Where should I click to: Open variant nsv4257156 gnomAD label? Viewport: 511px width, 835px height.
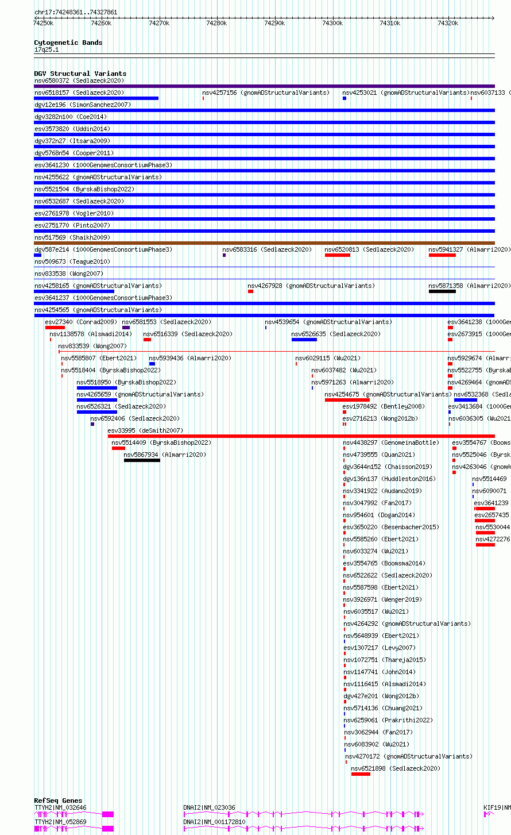click(x=266, y=93)
